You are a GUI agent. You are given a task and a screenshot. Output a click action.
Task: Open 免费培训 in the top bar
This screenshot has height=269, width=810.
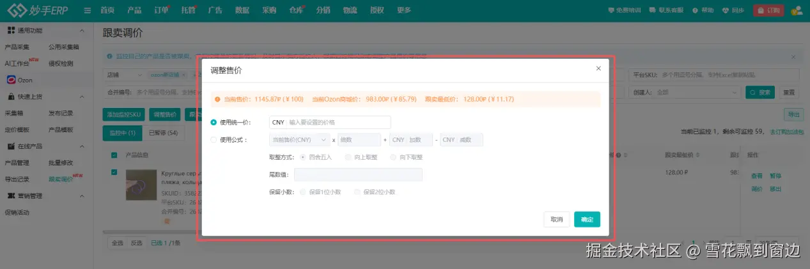point(624,10)
